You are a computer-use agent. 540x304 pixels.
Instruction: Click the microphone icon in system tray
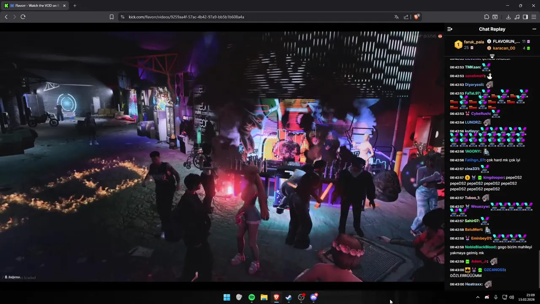[x=496, y=297]
